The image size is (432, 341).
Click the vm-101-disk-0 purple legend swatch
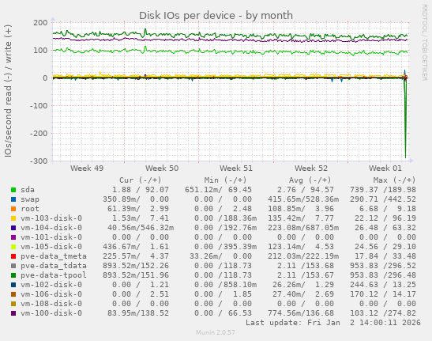(13, 237)
